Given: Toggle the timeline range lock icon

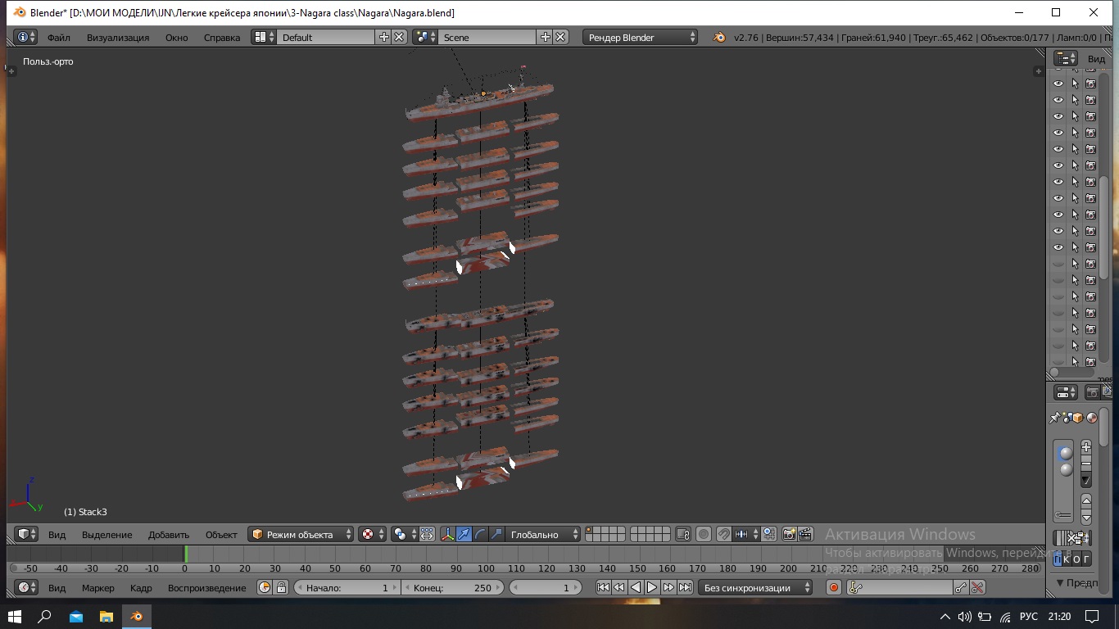Looking at the screenshot, I should click(x=281, y=587).
